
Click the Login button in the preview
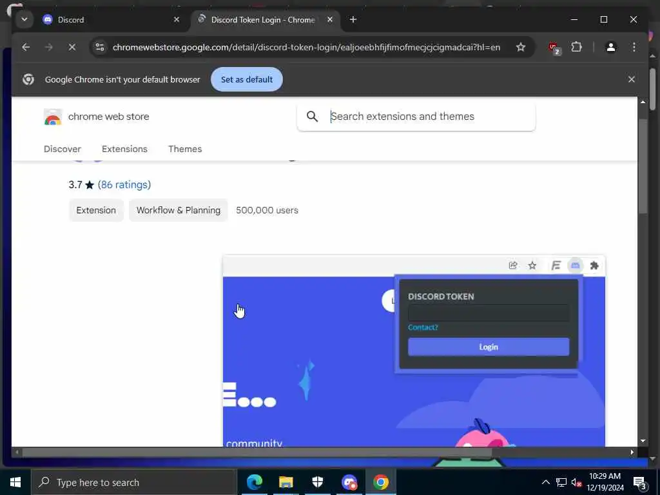(x=489, y=347)
